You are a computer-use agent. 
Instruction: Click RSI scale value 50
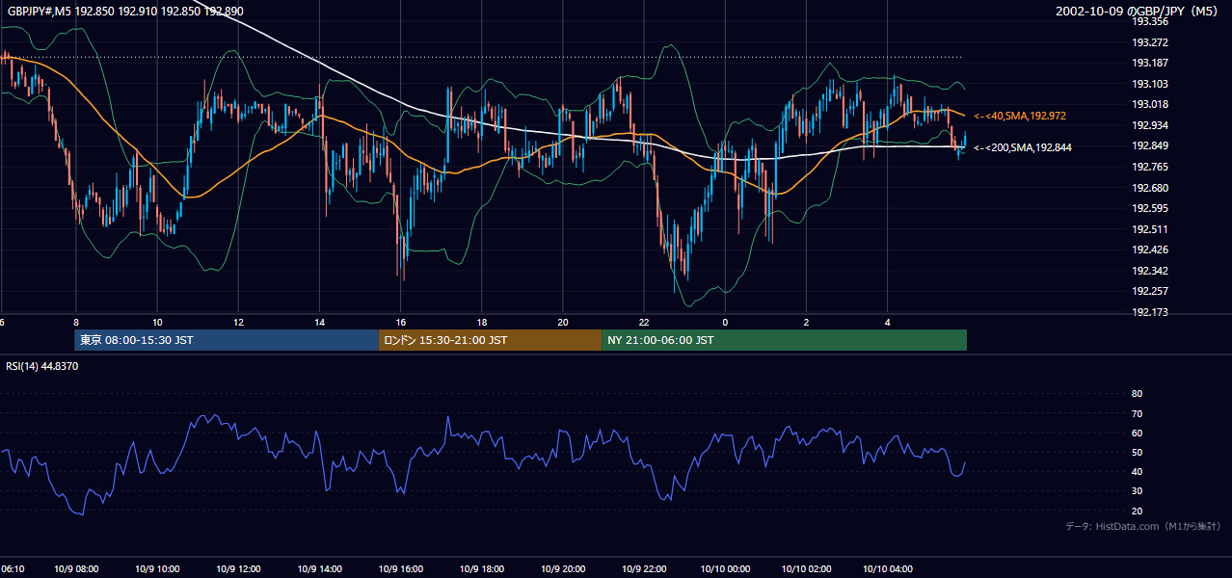(1137, 452)
